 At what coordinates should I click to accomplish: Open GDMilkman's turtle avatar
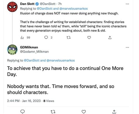click(12, 50)
